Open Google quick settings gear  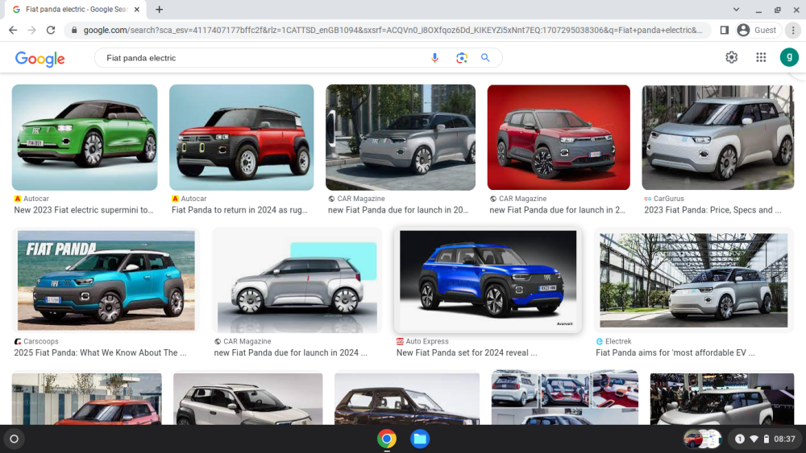pyautogui.click(x=732, y=57)
